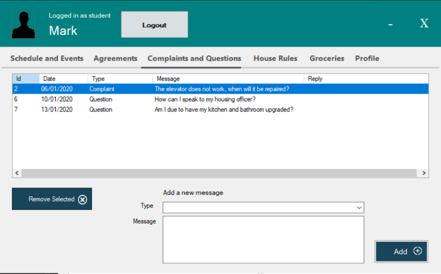Sort by the Date column header
The width and height of the screenshot is (441, 274).
click(63, 78)
